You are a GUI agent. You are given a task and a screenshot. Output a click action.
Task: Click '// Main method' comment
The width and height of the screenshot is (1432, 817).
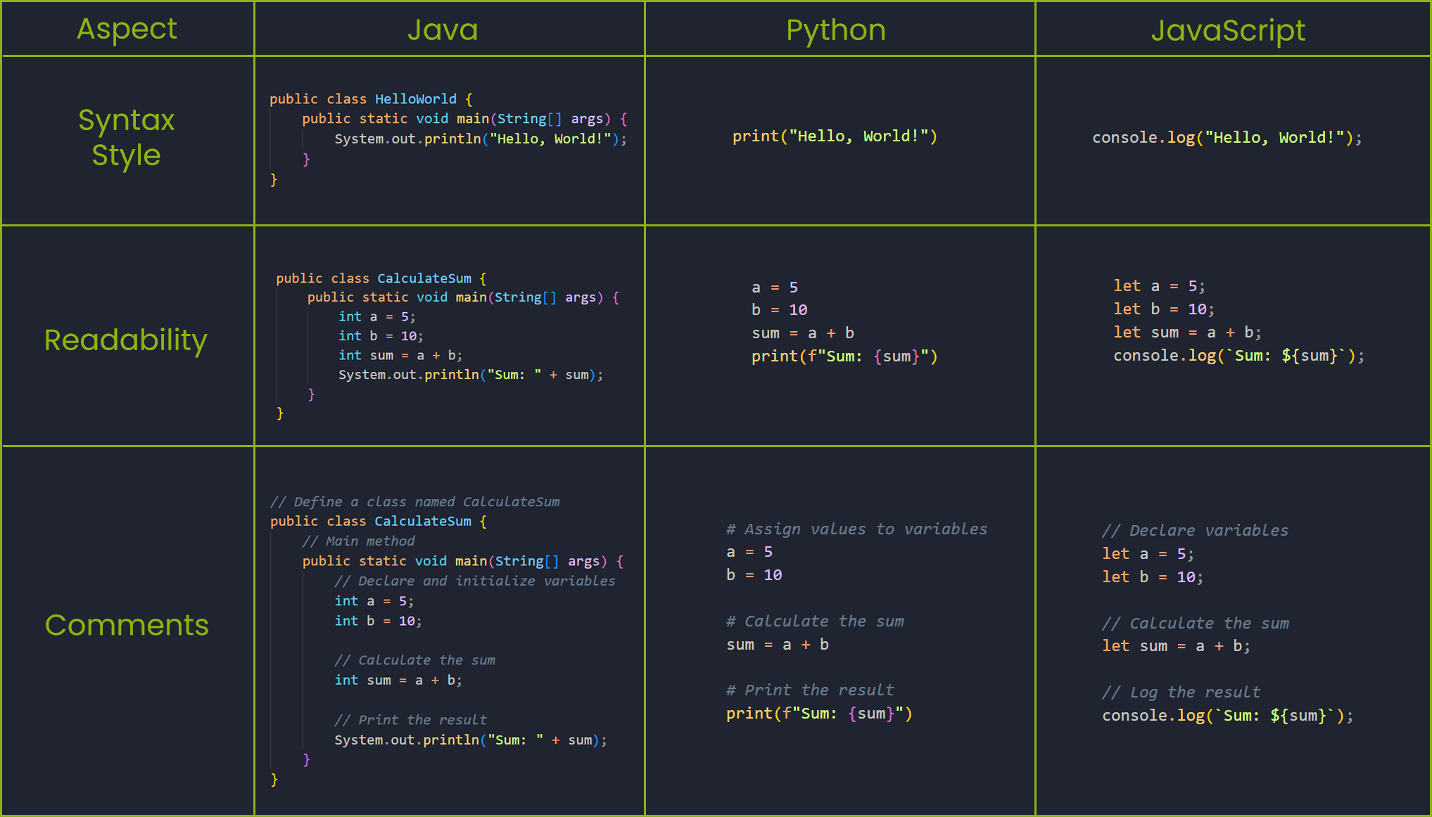(x=359, y=541)
